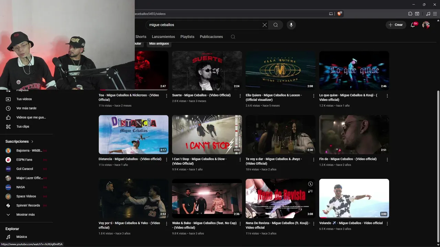Open the media control music note icon
440x247 pixels.
(428, 14)
